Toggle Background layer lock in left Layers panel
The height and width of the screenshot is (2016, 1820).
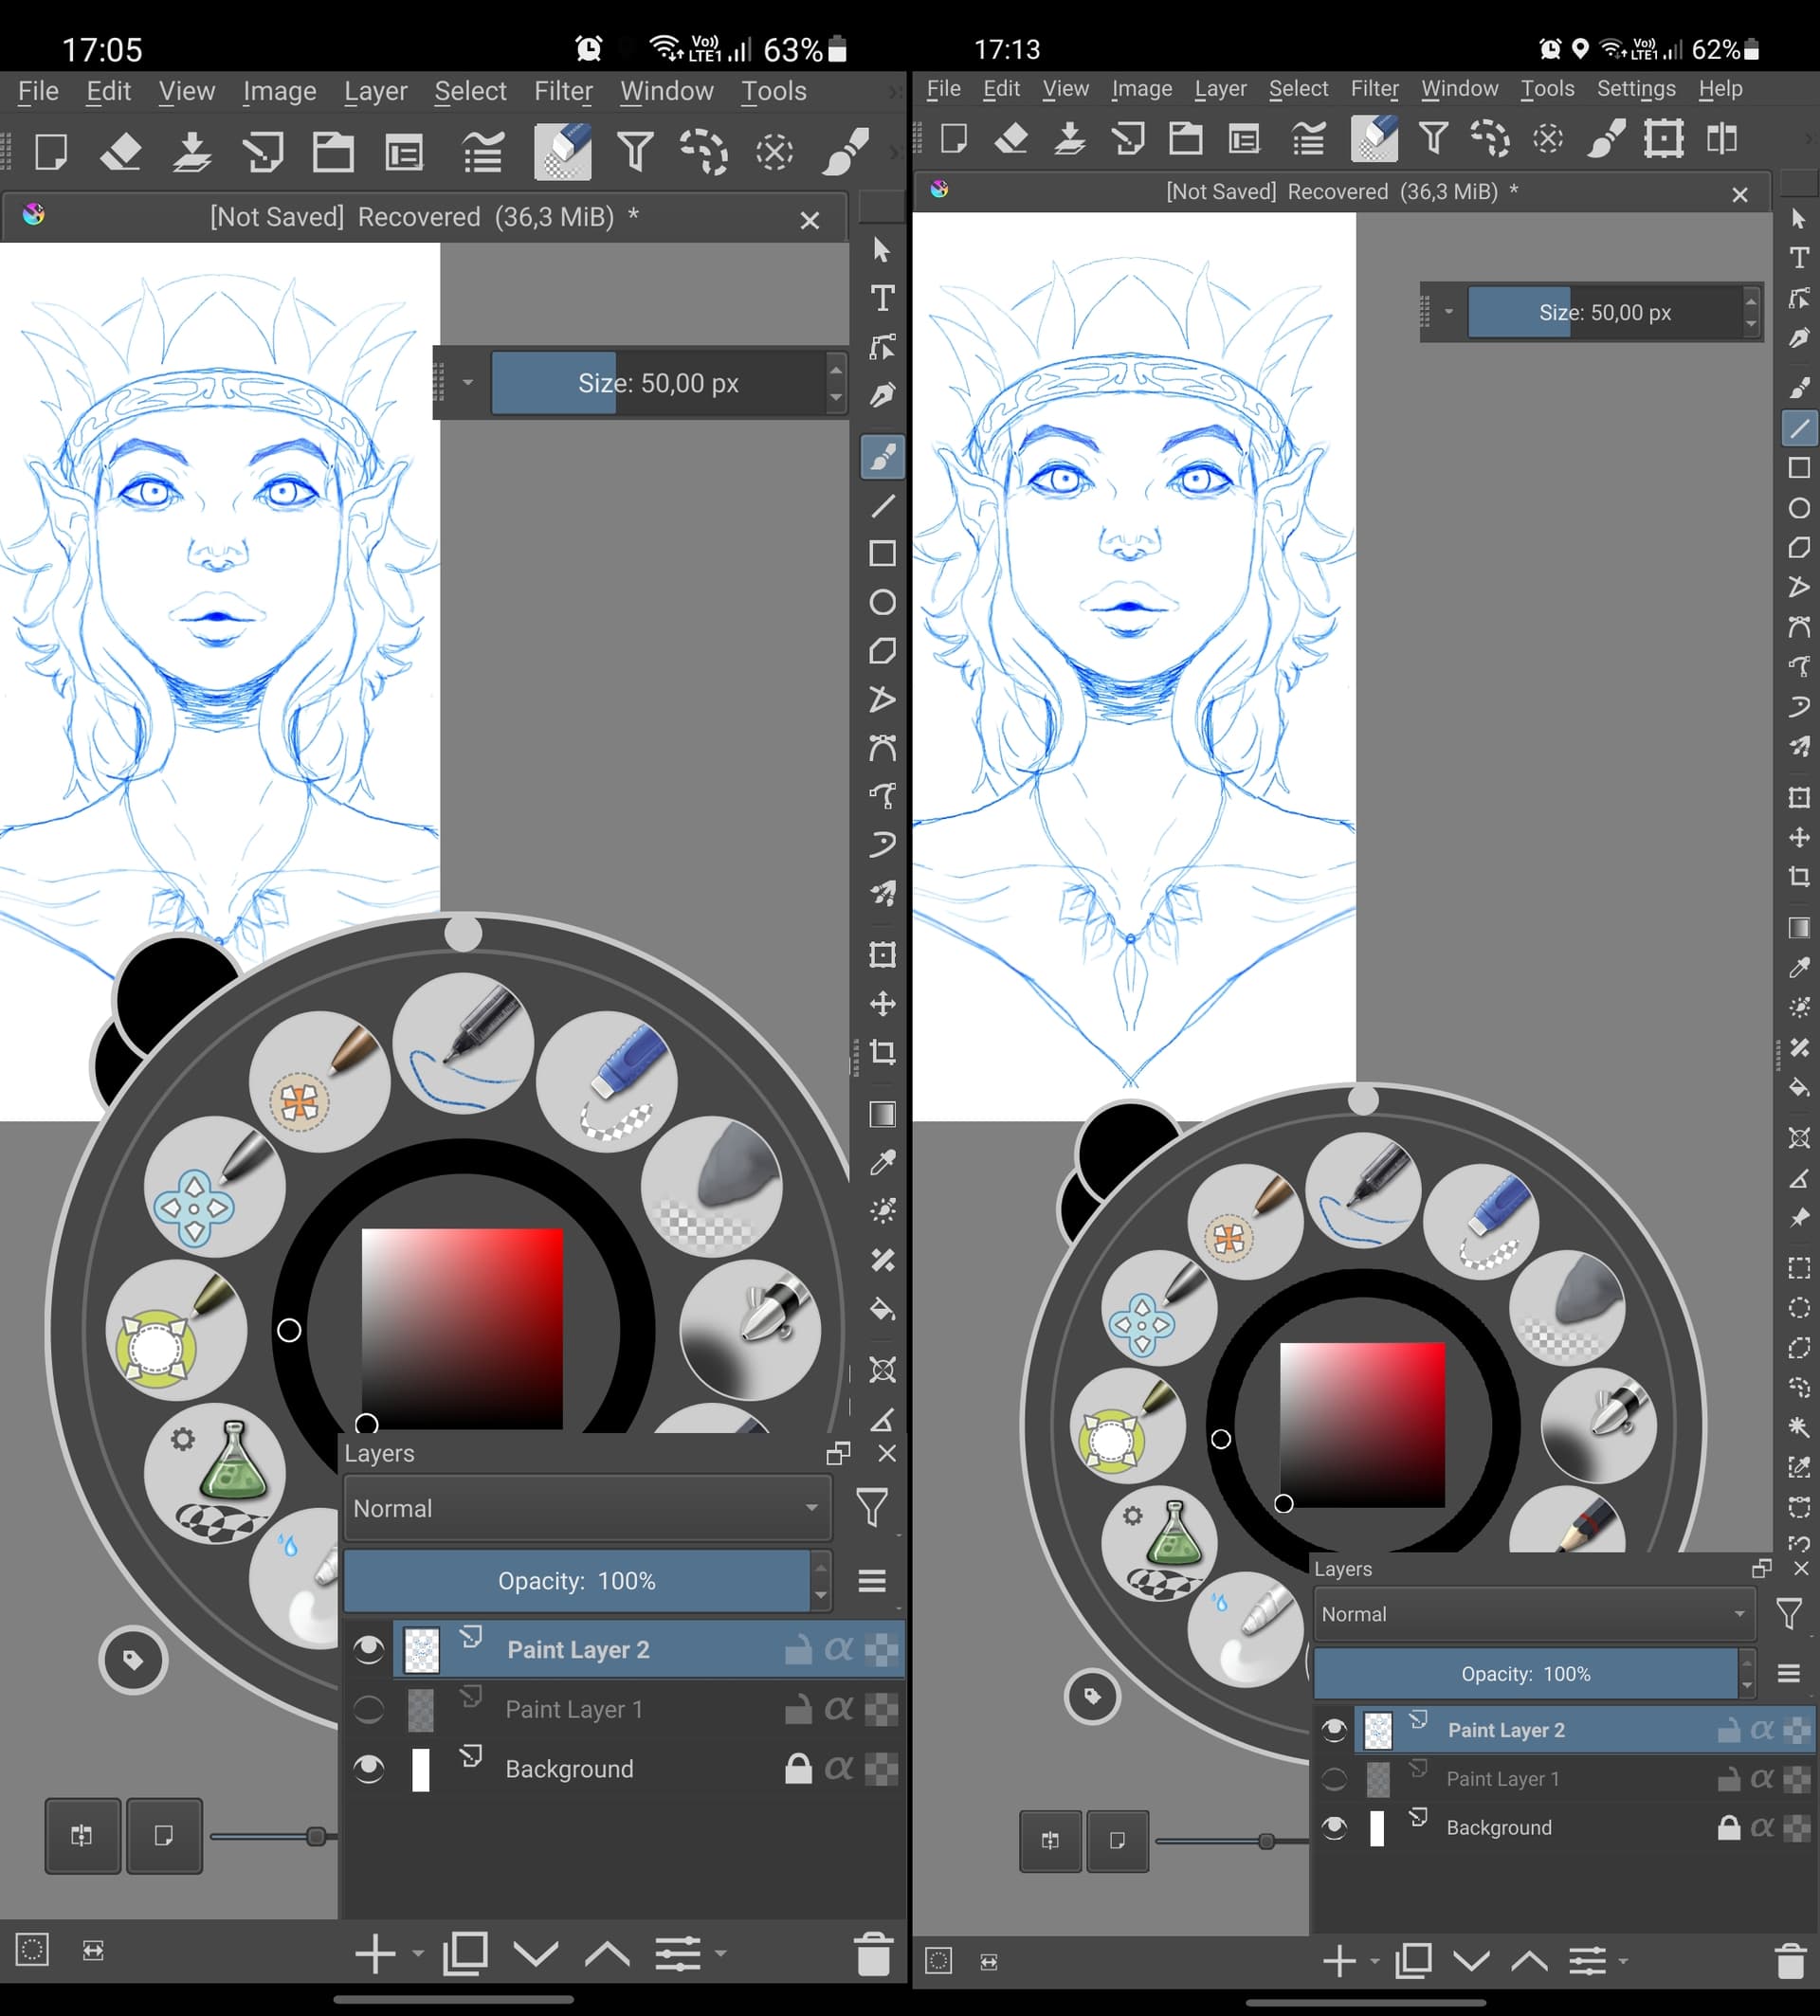[797, 1769]
